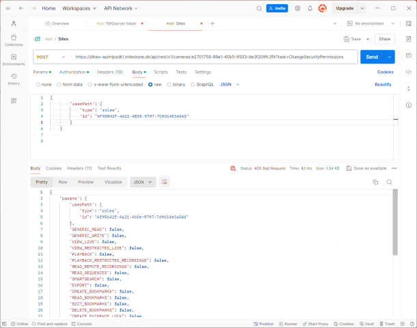Open the ft95server token request tab
Screen dimensions: 417x328
click(x=120, y=23)
